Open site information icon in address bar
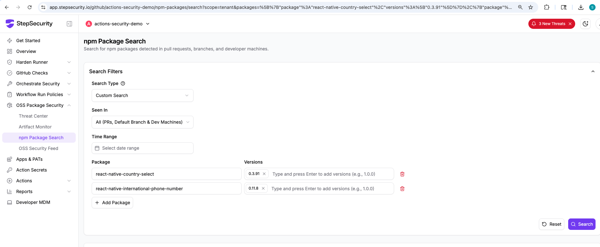Image resolution: width=600 pixels, height=247 pixels. coord(43,7)
